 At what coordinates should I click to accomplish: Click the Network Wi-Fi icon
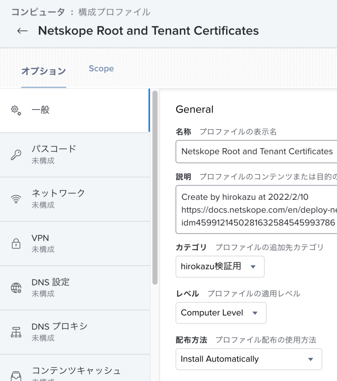tap(16, 199)
